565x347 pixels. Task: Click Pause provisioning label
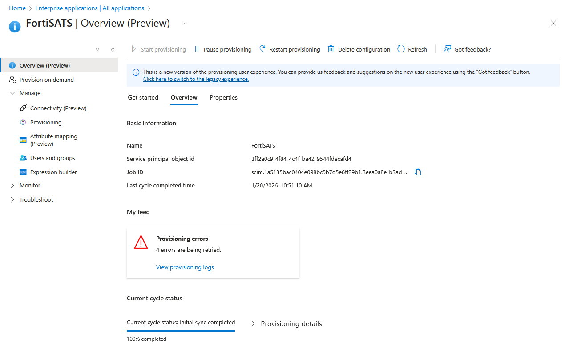227,49
